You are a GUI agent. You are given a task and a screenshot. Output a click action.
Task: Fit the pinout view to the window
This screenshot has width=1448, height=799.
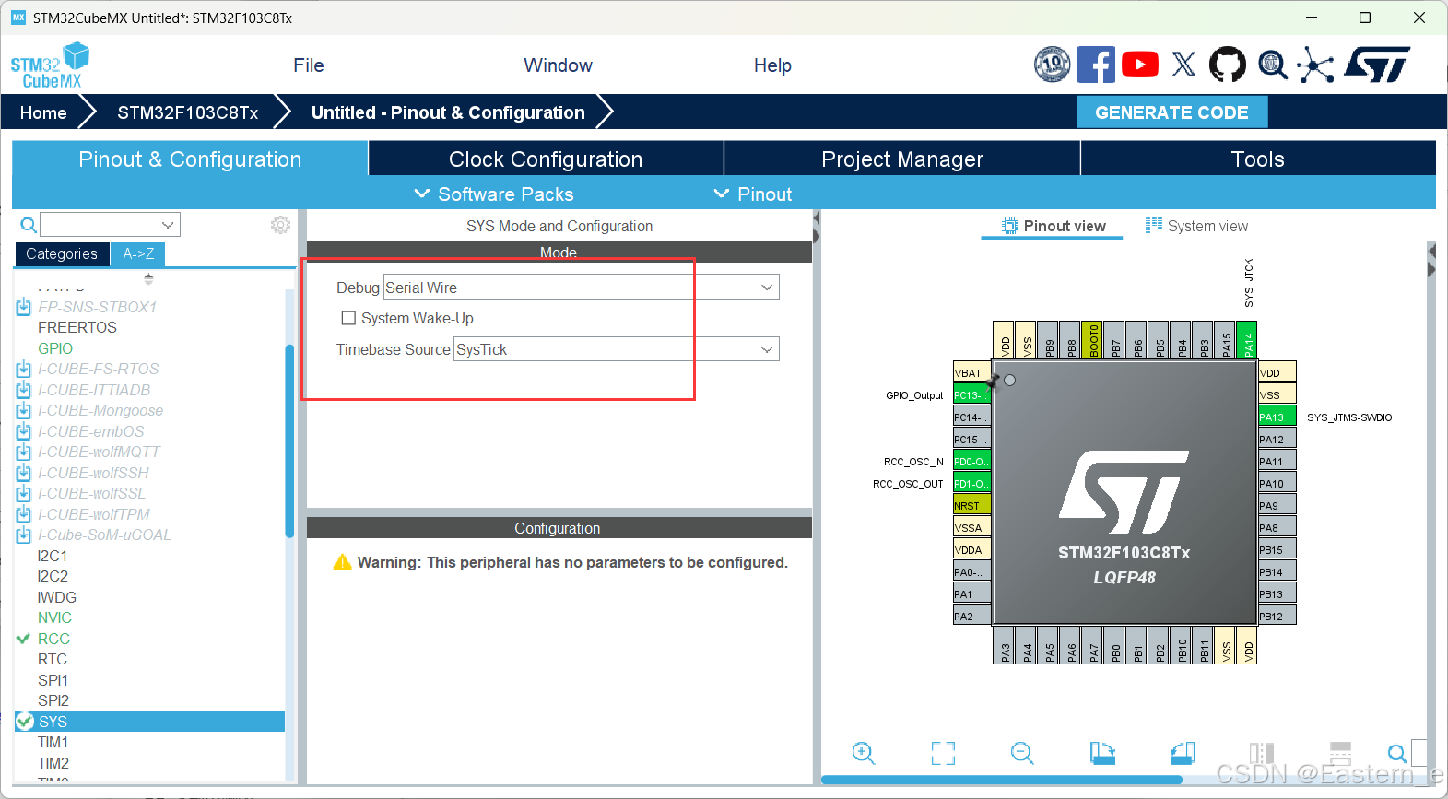943,753
